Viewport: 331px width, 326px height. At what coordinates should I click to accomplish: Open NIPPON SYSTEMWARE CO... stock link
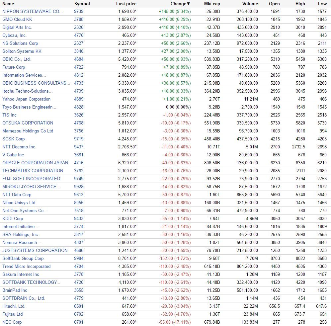(33, 11)
